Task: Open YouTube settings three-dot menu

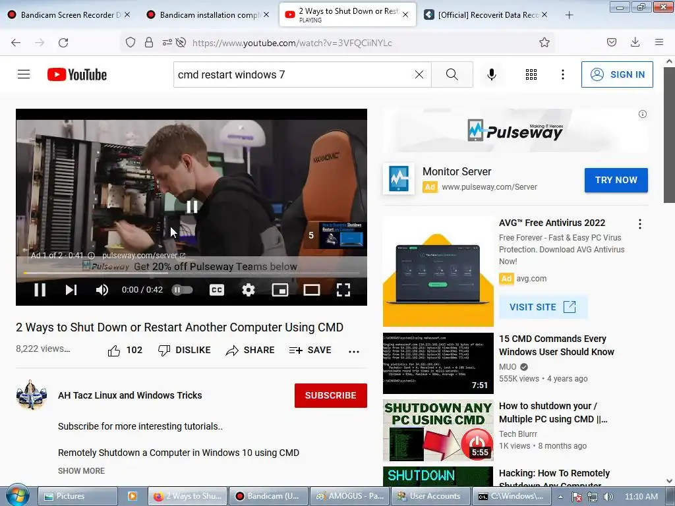Action: [563, 74]
